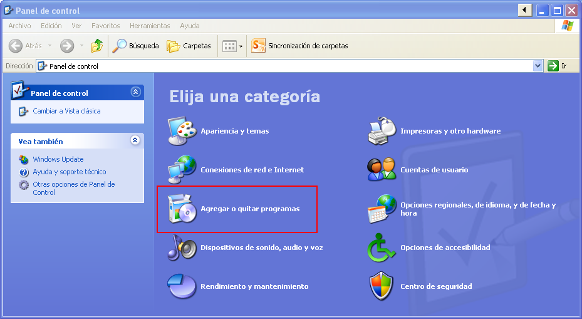
Task: Open the Cuentas de usuario people icon
Action: tap(382, 170)
